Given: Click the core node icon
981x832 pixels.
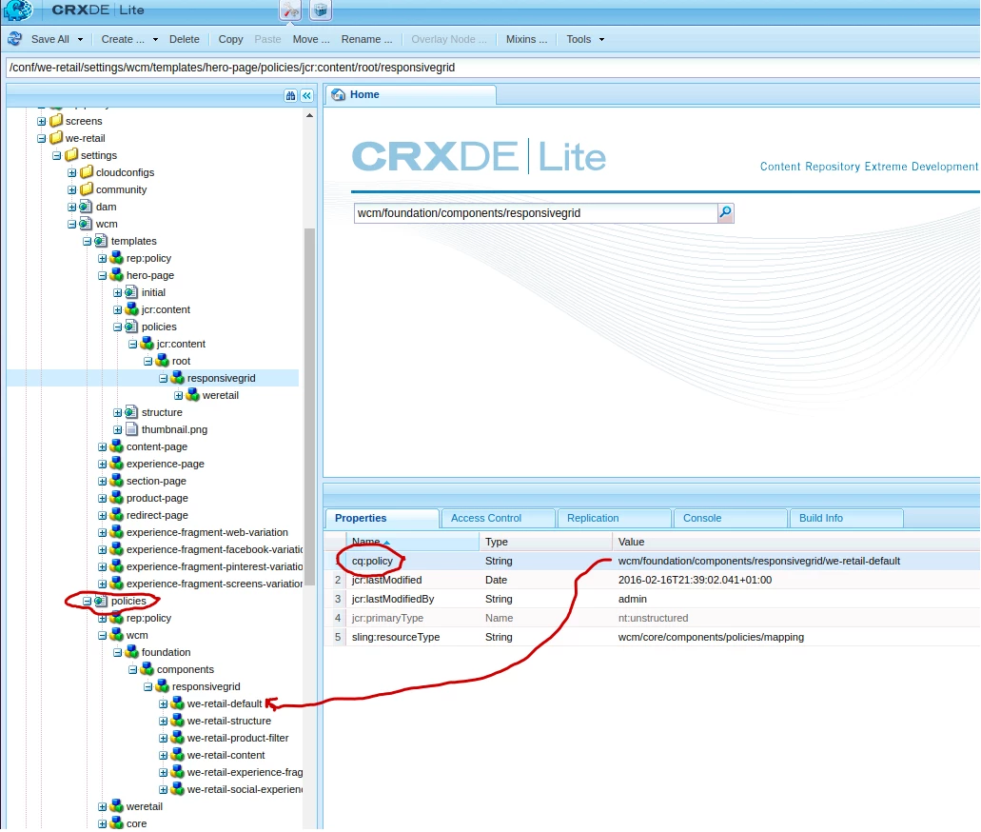Looking at the screenshot, I should click(x=116, y=822).
